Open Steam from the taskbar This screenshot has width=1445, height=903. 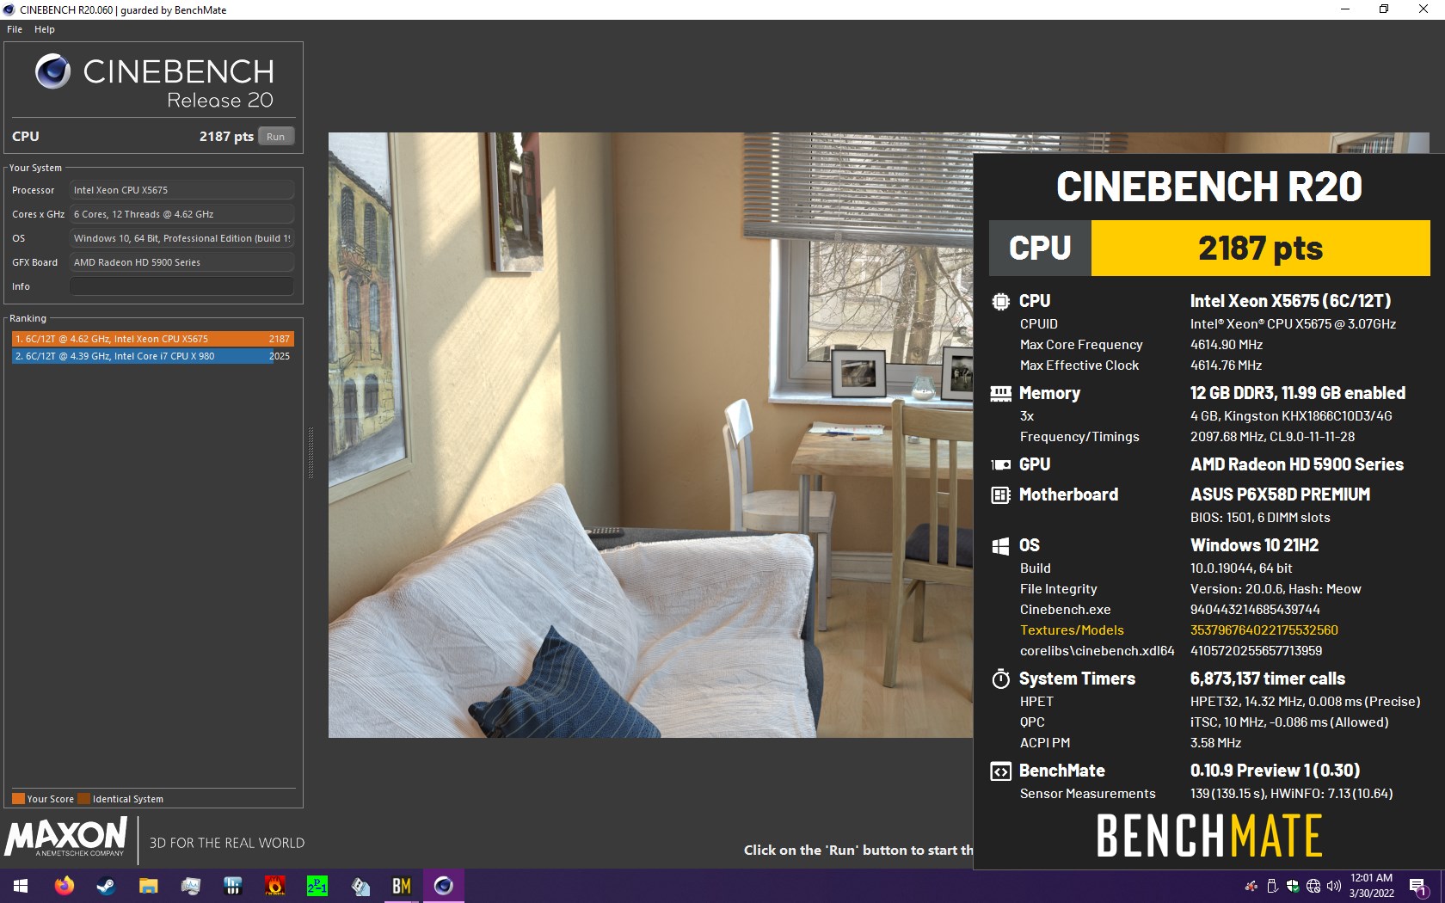coord(106,886)
